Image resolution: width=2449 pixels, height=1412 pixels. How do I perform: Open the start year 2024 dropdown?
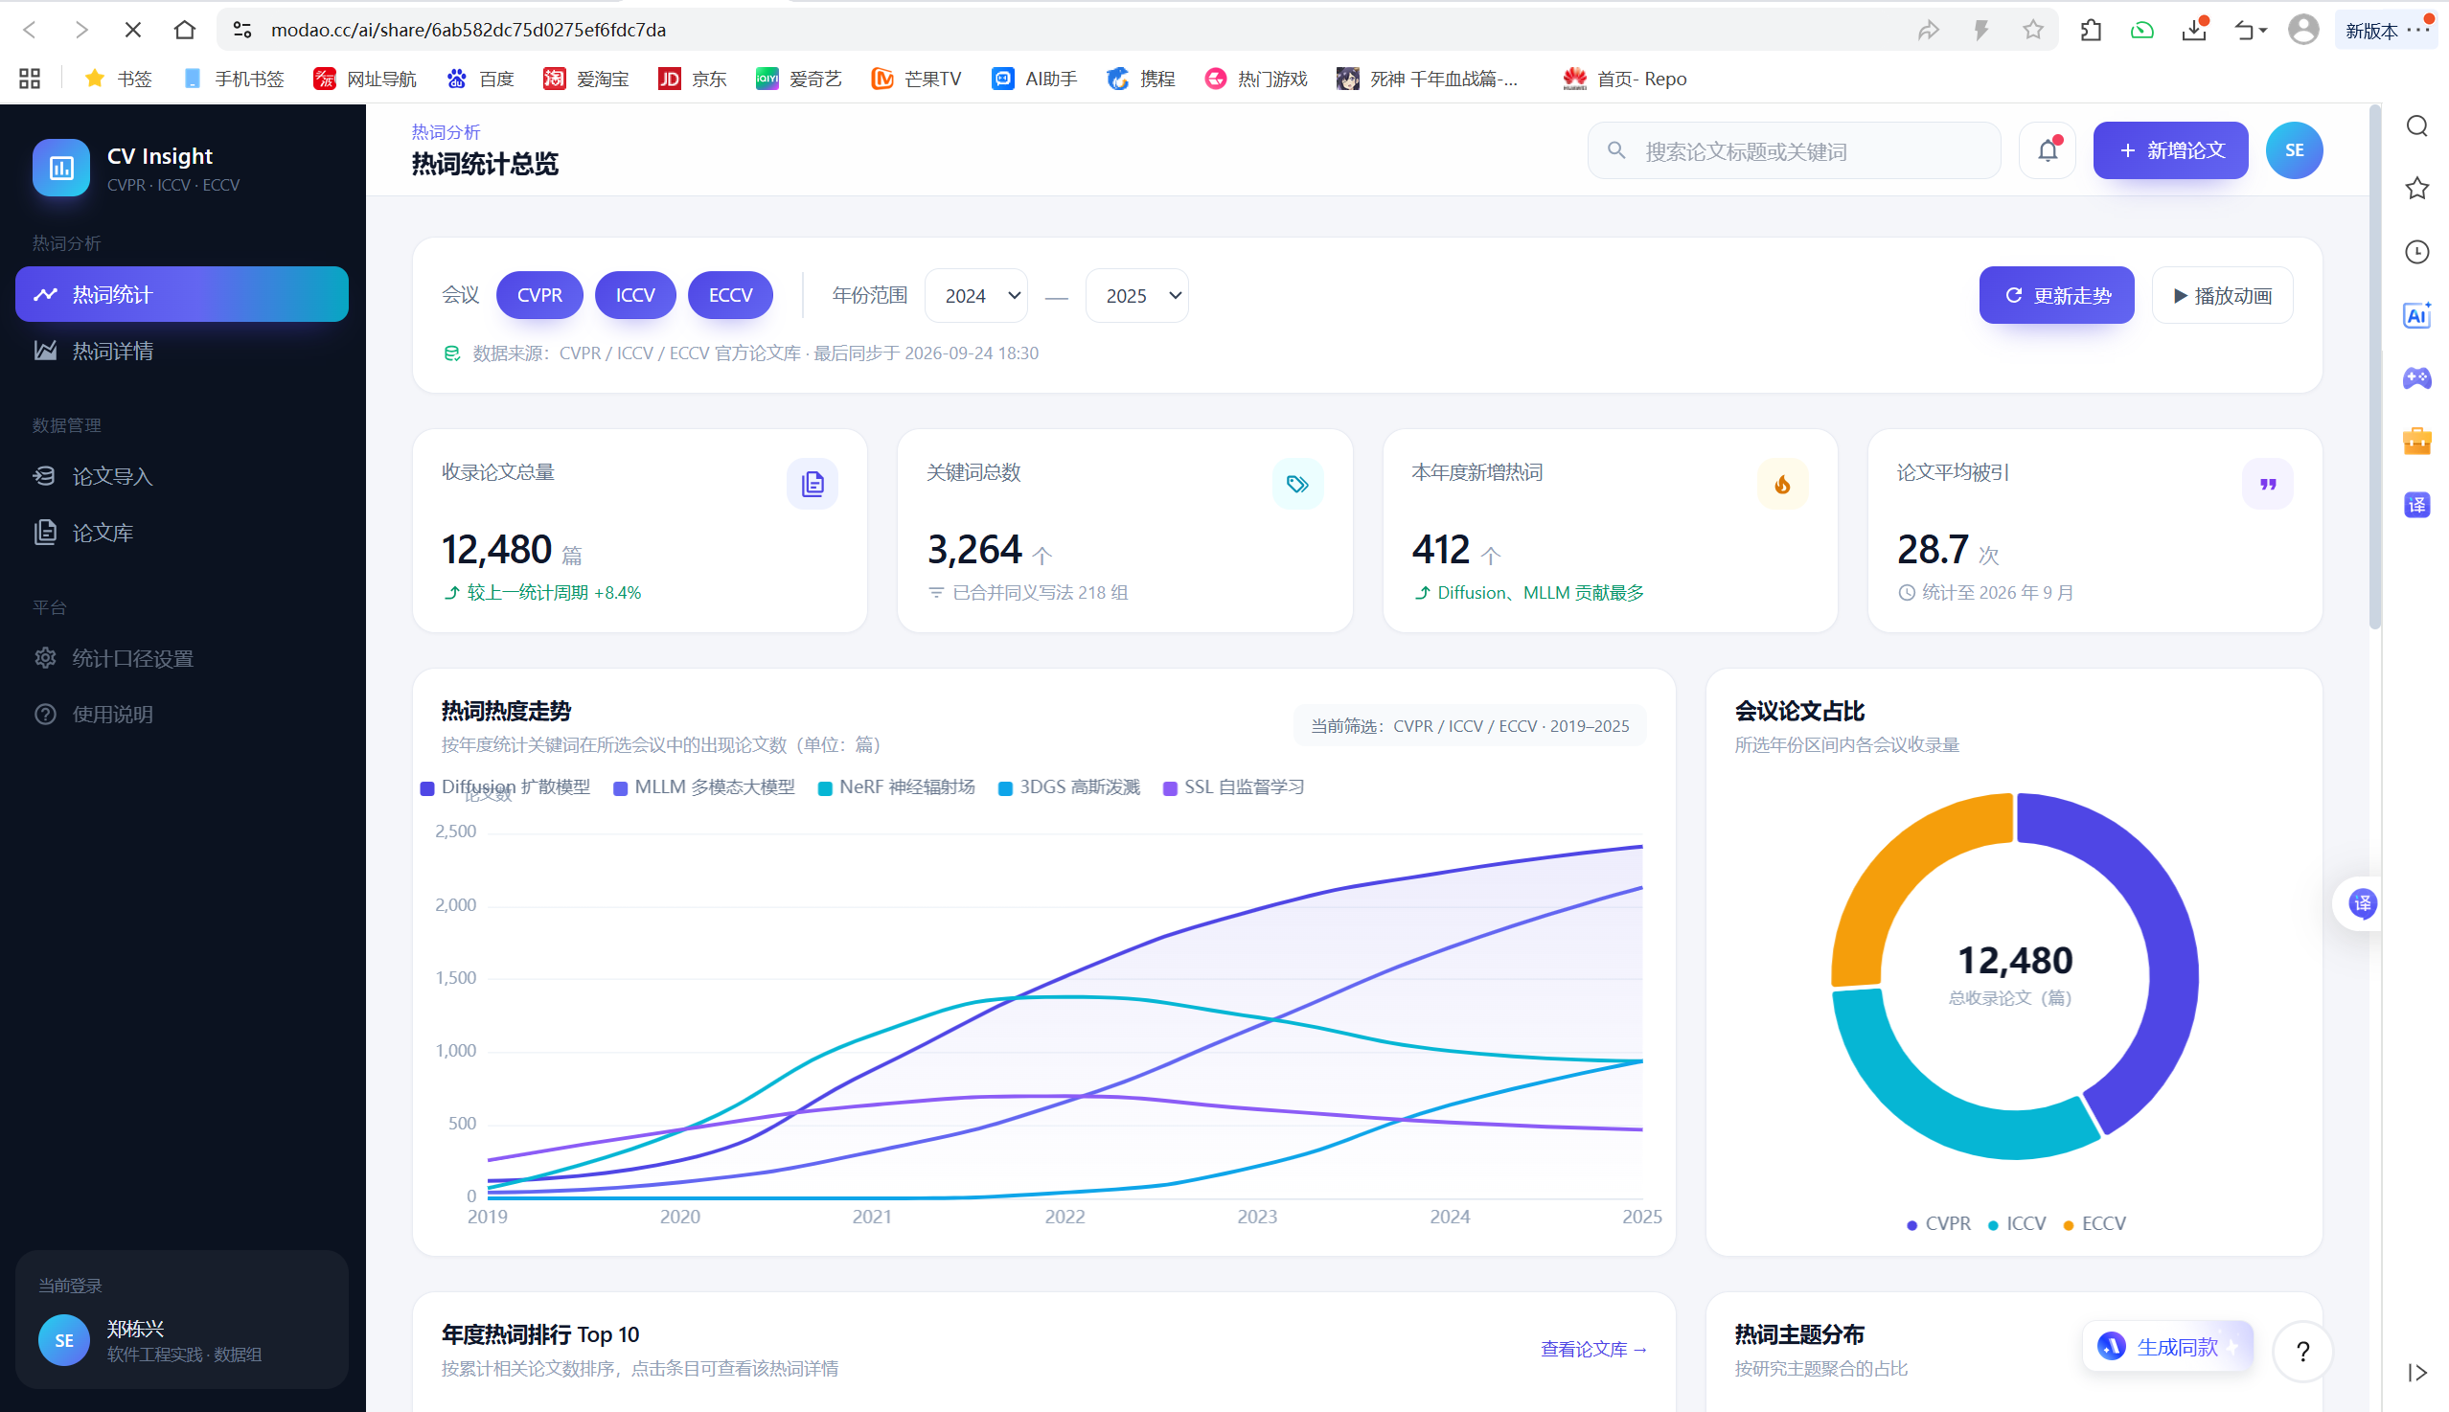click(976, 296)
